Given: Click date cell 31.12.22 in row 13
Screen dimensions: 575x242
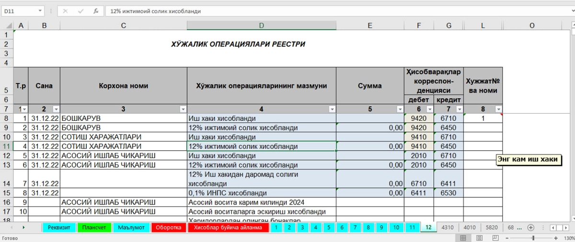Looking at the screenshot, I should [44, 165].
